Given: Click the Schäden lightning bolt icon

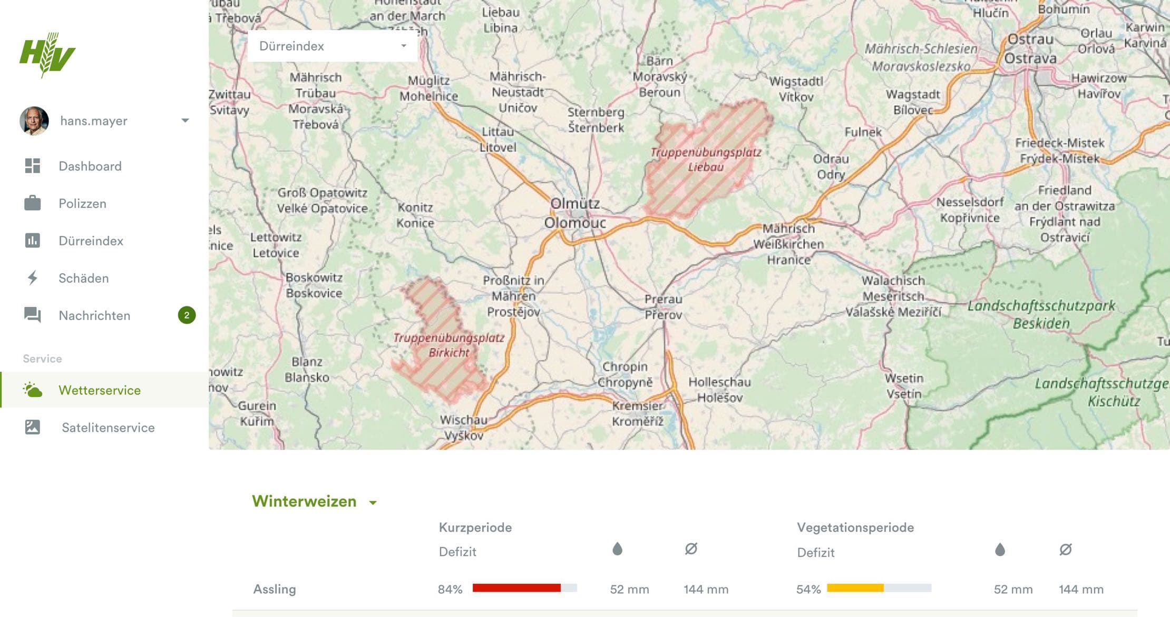Looking at the screenshot, I should [33, 278].
